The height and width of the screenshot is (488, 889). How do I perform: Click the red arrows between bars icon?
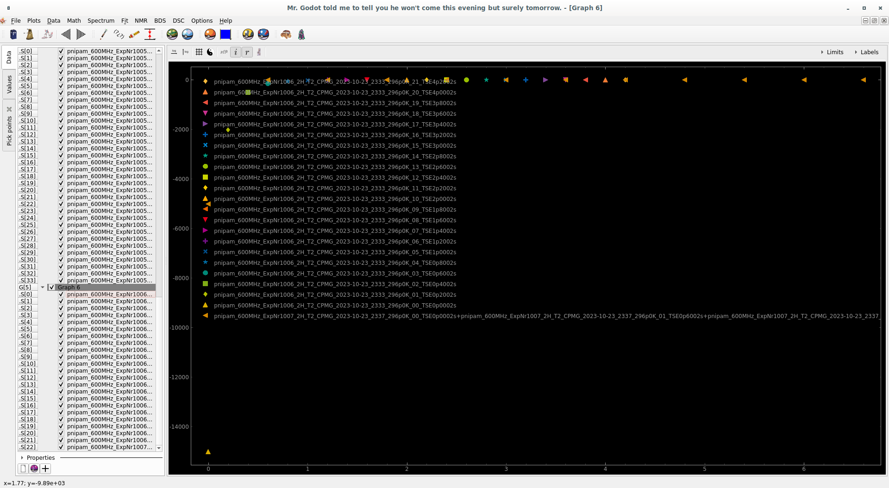pyautogui.click(x=150, y=34)
